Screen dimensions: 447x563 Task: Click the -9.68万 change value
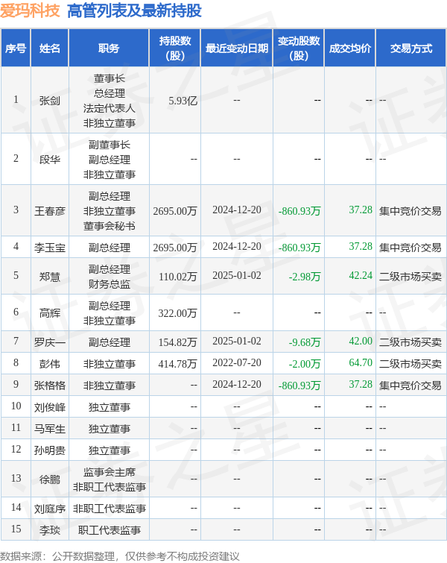pyautogui.click(x=305, y=342)
